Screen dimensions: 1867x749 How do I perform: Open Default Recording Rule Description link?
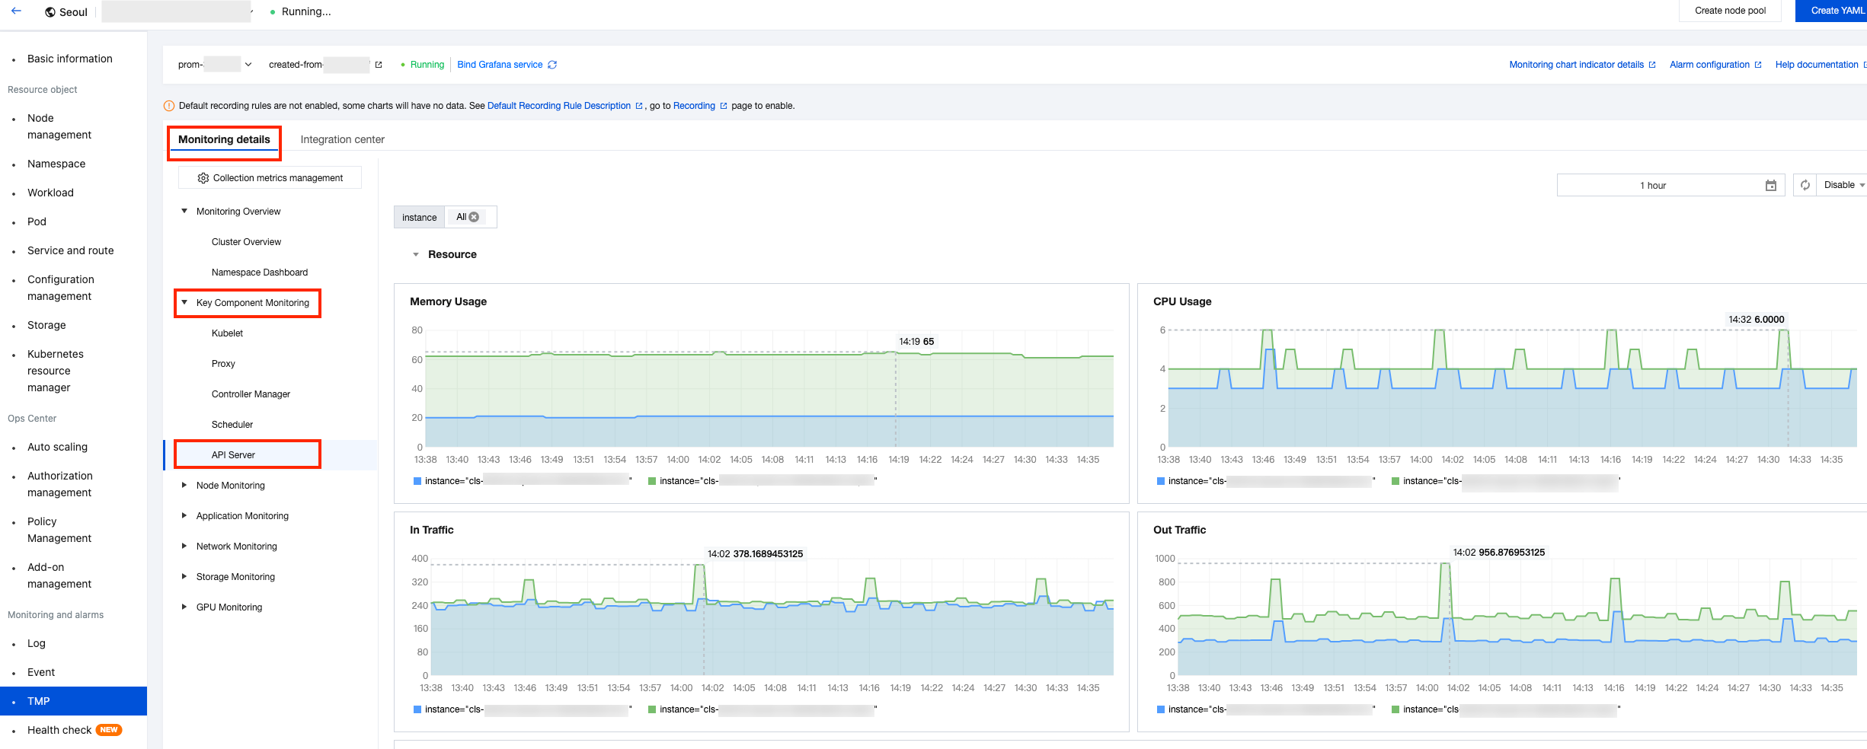click(x=558, y=106)
